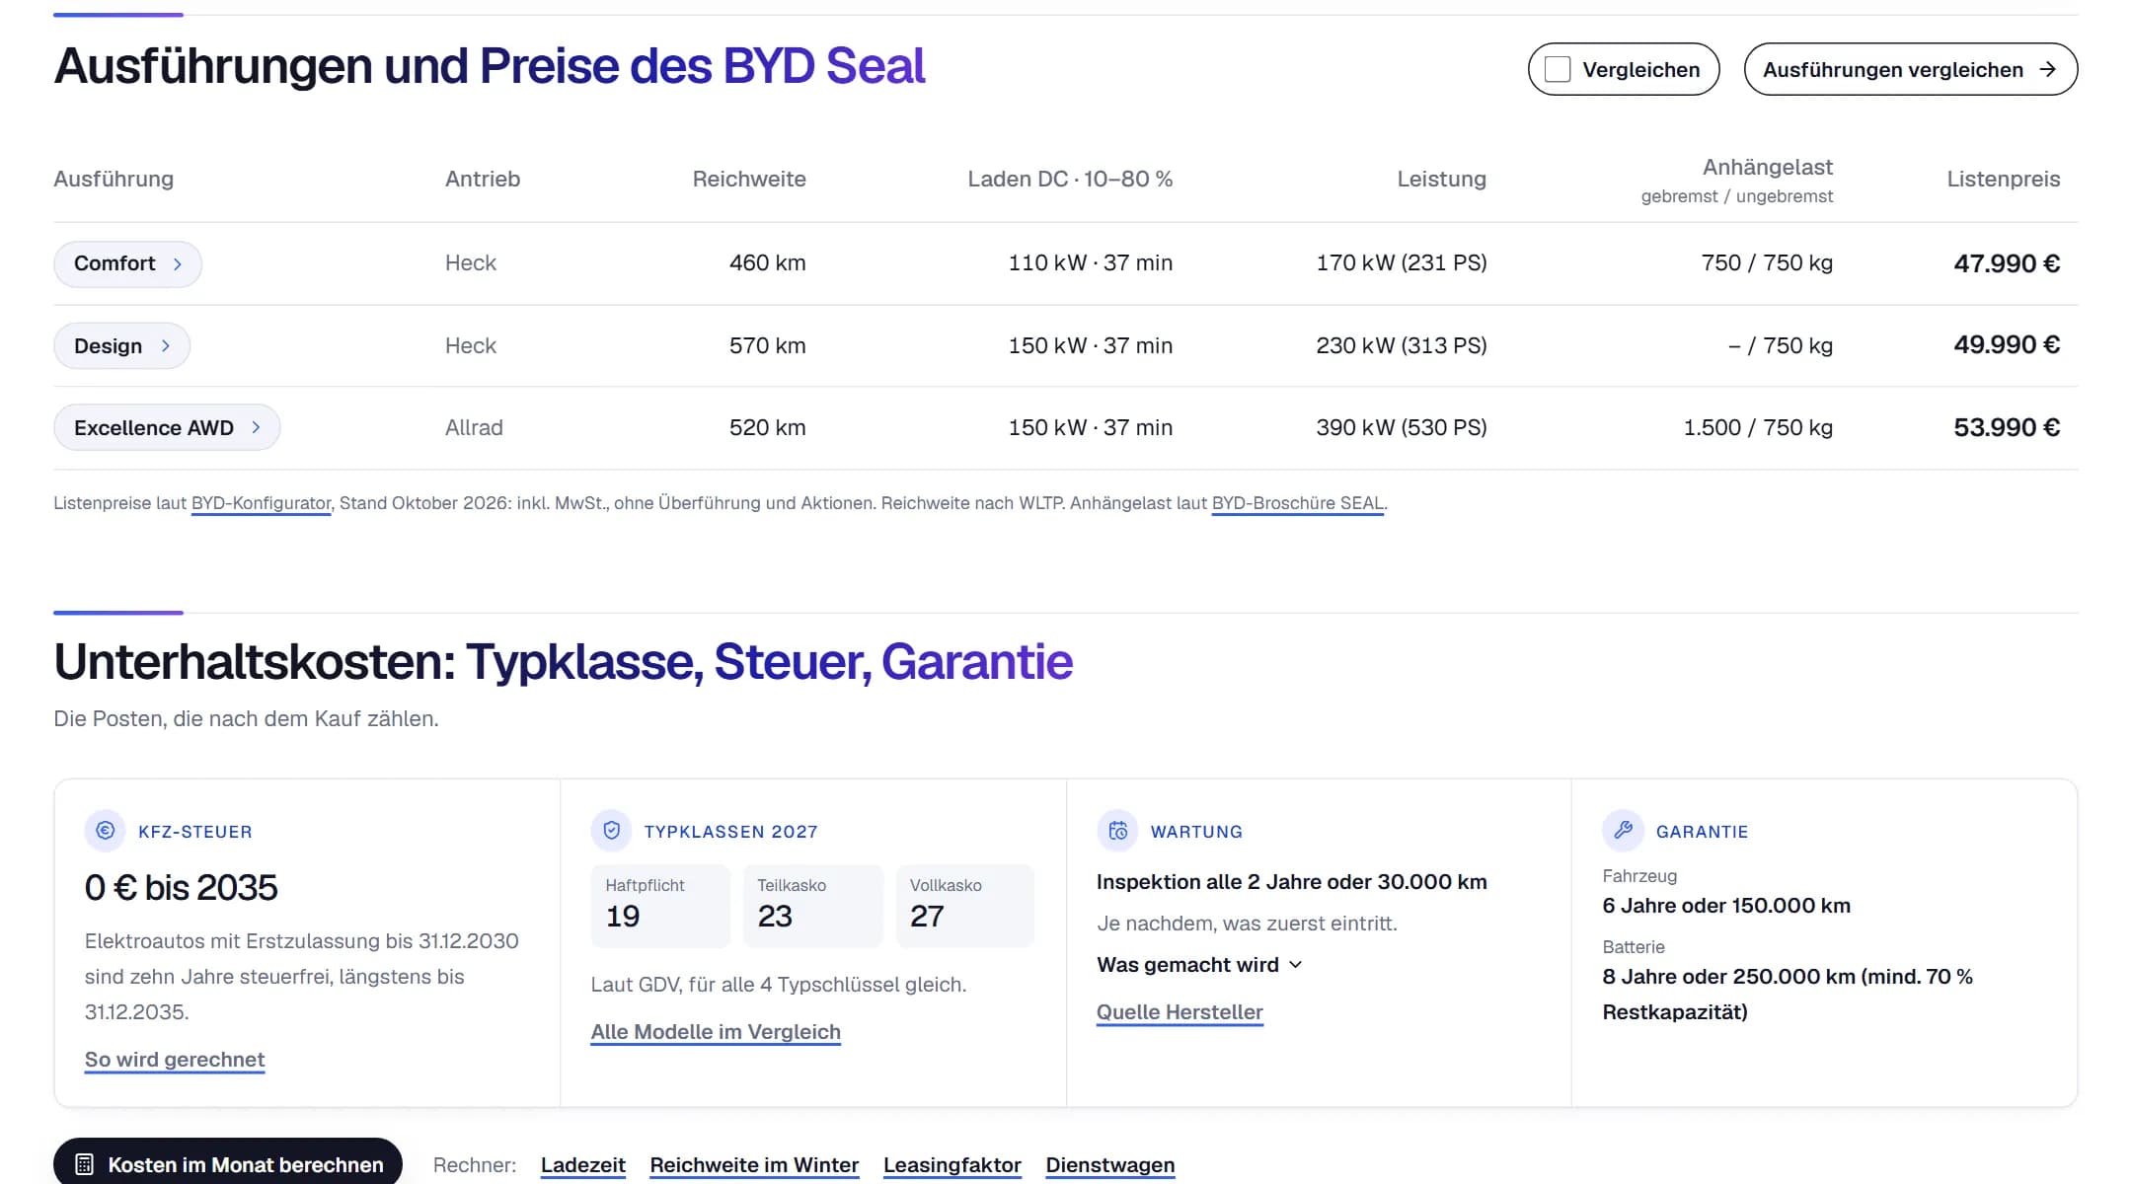Image resolution: width=2132 pixels, height=1184 pixels.
Task: Open the Excellence AWD trim
Action: [x=167, y=428]
